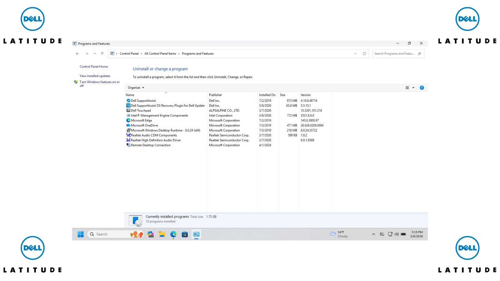Click the 873 MB size cell
Image resolution: width=500 pixels, height=281 pixels.
[x=292, y=101]
